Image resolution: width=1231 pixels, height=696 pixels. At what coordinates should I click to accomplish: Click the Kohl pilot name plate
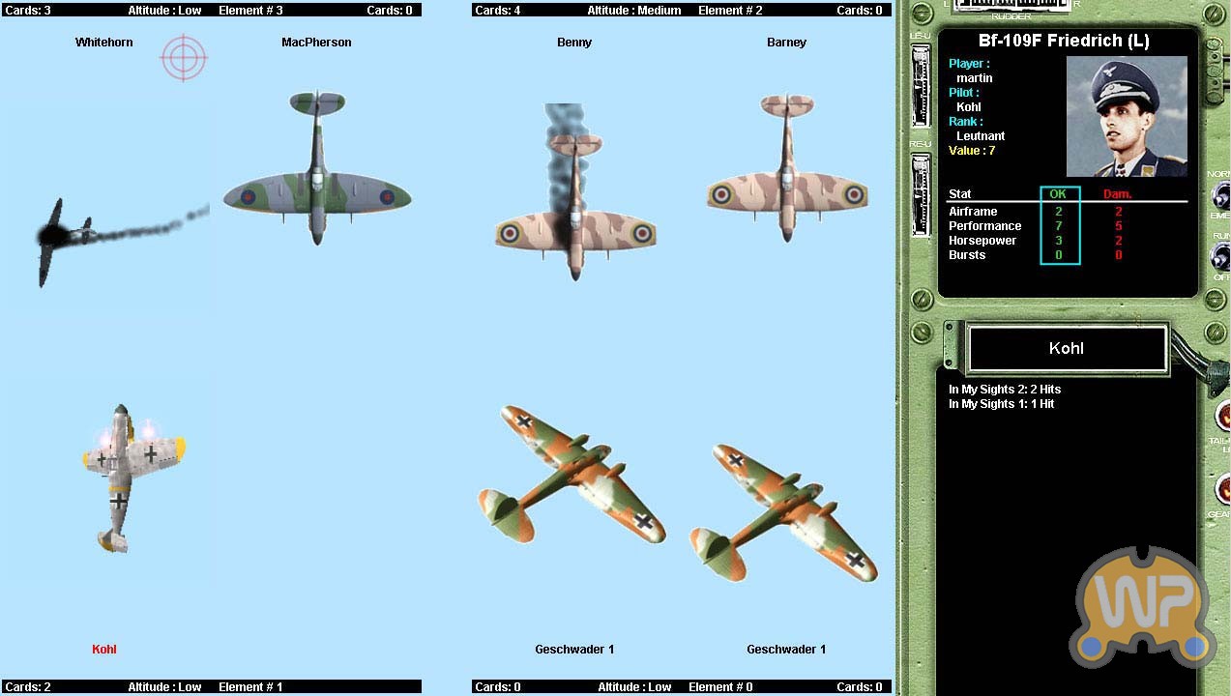click(x=1067, y=349)
